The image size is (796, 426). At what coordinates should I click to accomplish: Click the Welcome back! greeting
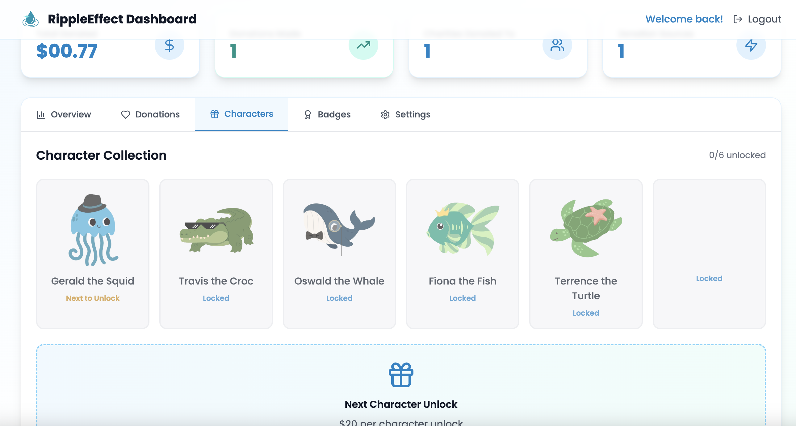click(x=684, y=19)
